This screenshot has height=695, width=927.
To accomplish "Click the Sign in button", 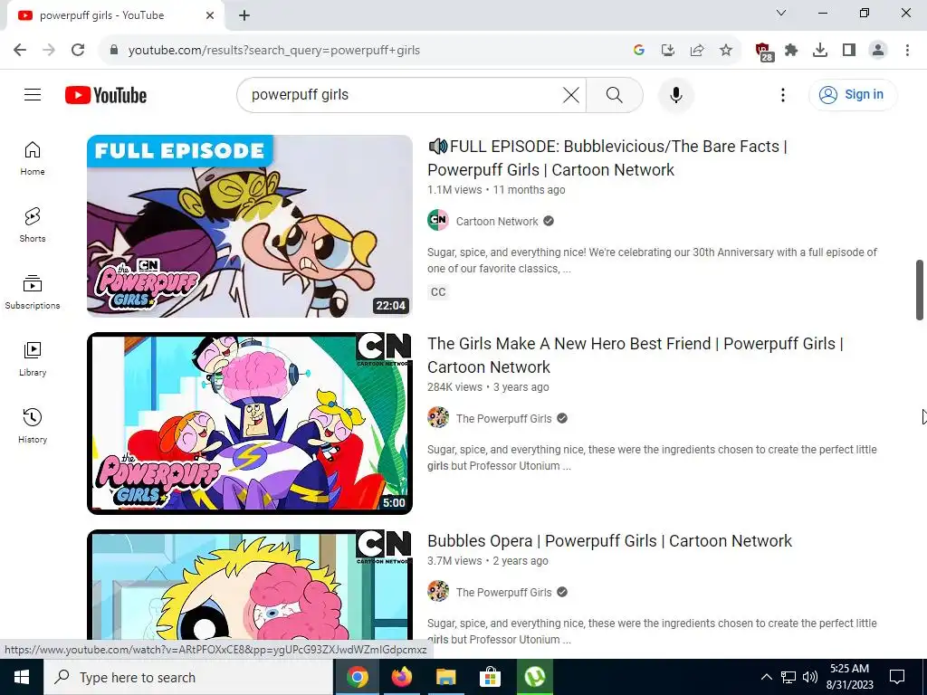I will [x=853, y=94].
